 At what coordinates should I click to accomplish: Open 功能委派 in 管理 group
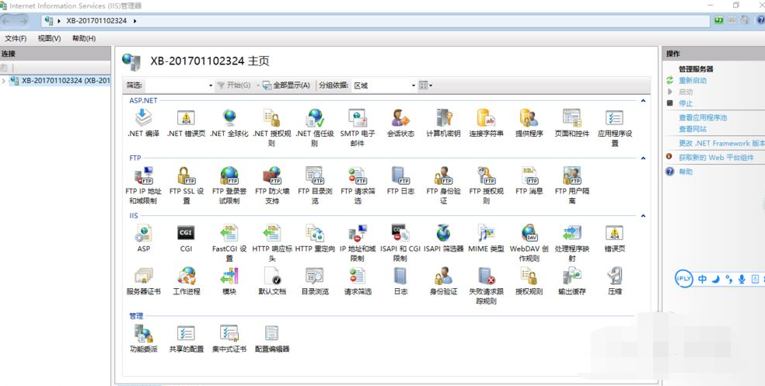[143, 338]
